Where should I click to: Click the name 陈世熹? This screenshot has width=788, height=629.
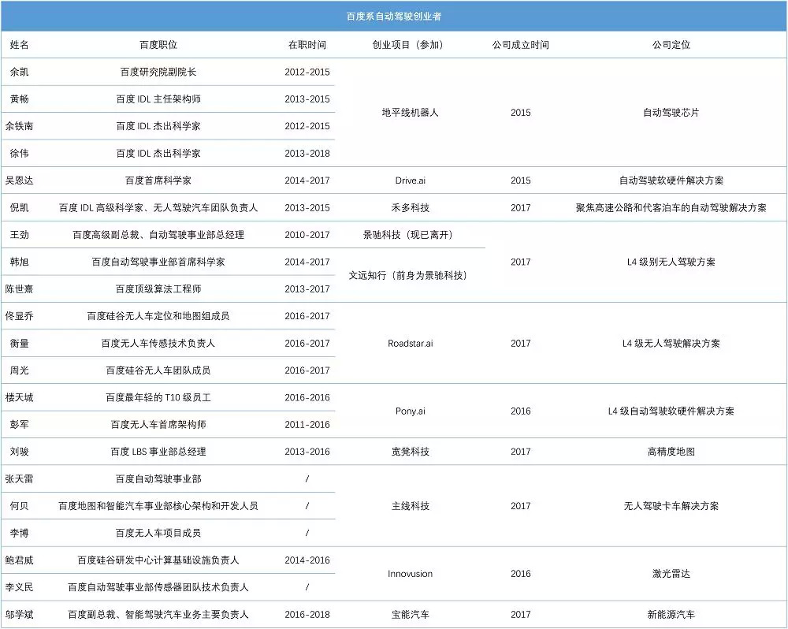tap(19, 289)
